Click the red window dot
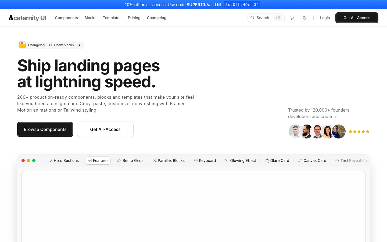 tap(23, 161)
